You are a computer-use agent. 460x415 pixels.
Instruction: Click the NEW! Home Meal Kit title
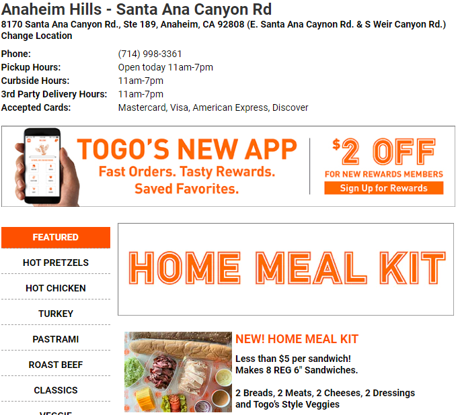[x=297, y=339]
